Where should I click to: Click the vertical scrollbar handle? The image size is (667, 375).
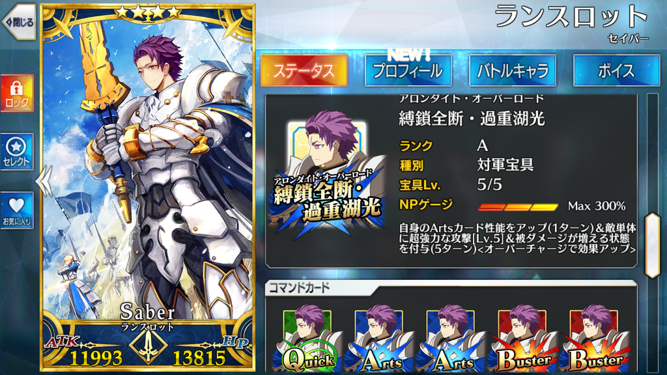tap(653, 245)
